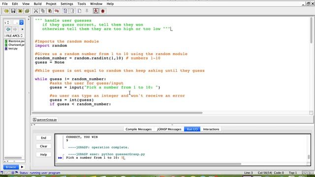Image resolution: width=315 pixels, height=177 pixels.
Task: Click the browse-on-file third toolbar icon
Action: point(20,11)
